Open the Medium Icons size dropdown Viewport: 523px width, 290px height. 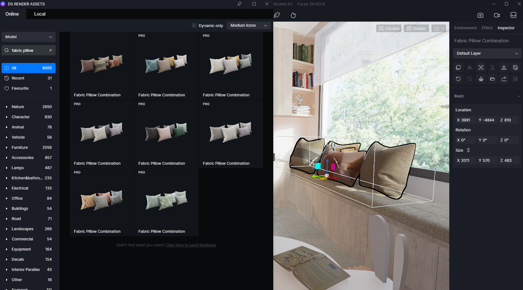pyautogui.click(x=249, y=25)
